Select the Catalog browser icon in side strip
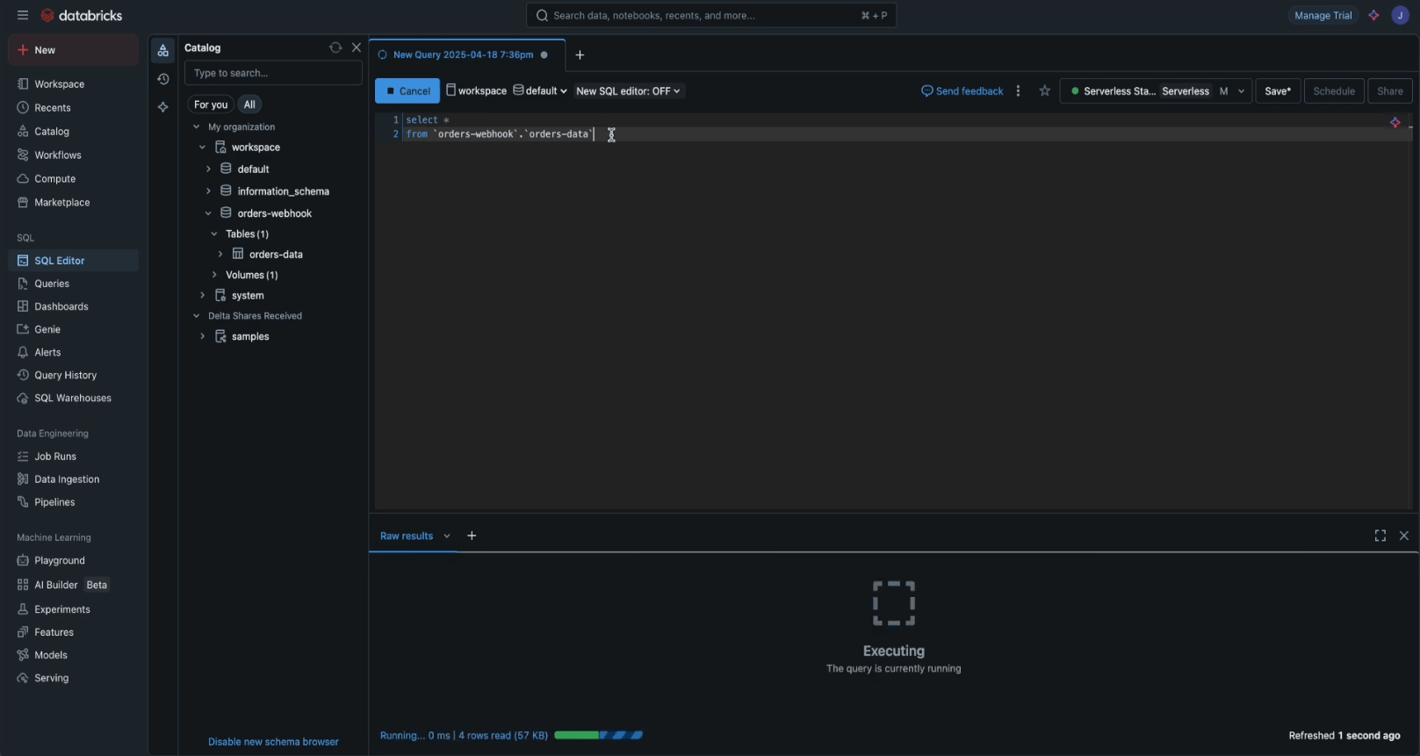Viewport: 1420px width, 756px height. 163,51
